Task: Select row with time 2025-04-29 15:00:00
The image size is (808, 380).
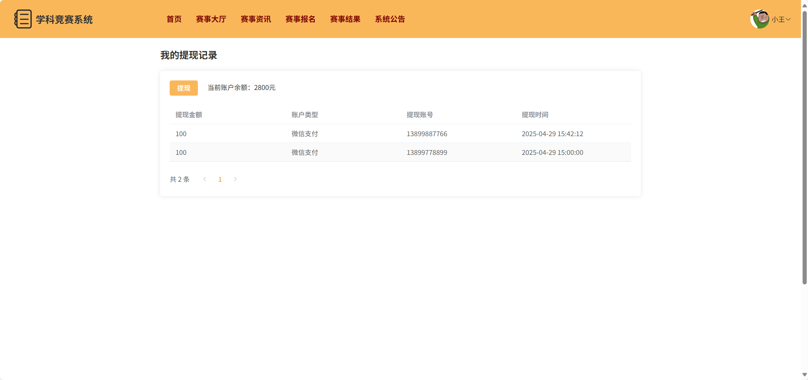Action: [552, 152]
